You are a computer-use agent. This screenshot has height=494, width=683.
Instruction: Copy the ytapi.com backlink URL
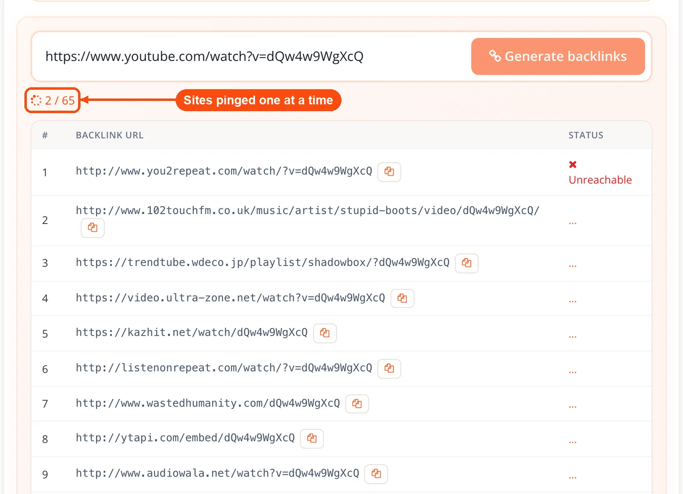pos(312,438)
